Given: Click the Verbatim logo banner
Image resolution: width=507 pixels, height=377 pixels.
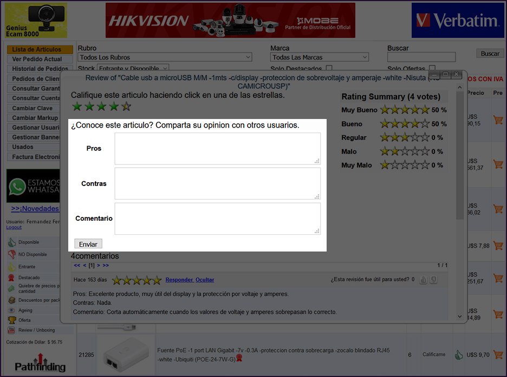Looking at the screenshot, I should point(457,21).
